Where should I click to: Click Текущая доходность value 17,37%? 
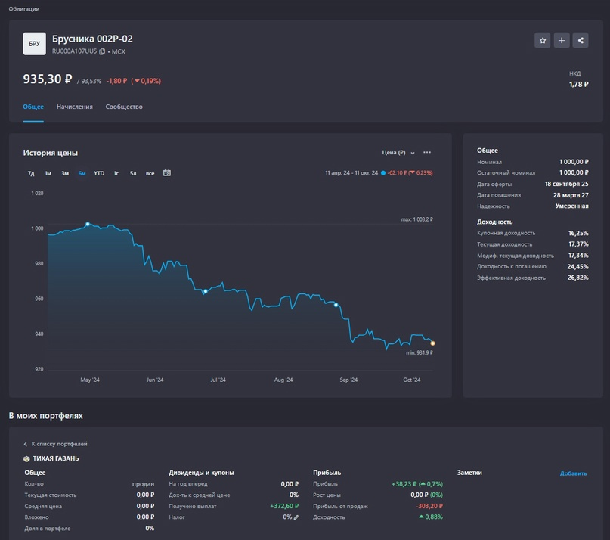click(578, 244)
